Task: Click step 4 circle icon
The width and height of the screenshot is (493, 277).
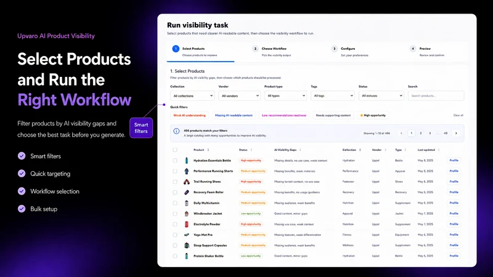Action: (x=413, y=49)
